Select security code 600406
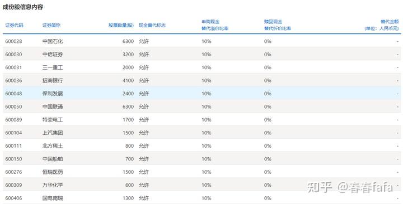This screenshot has width=403, height=204. coord(13,198)
